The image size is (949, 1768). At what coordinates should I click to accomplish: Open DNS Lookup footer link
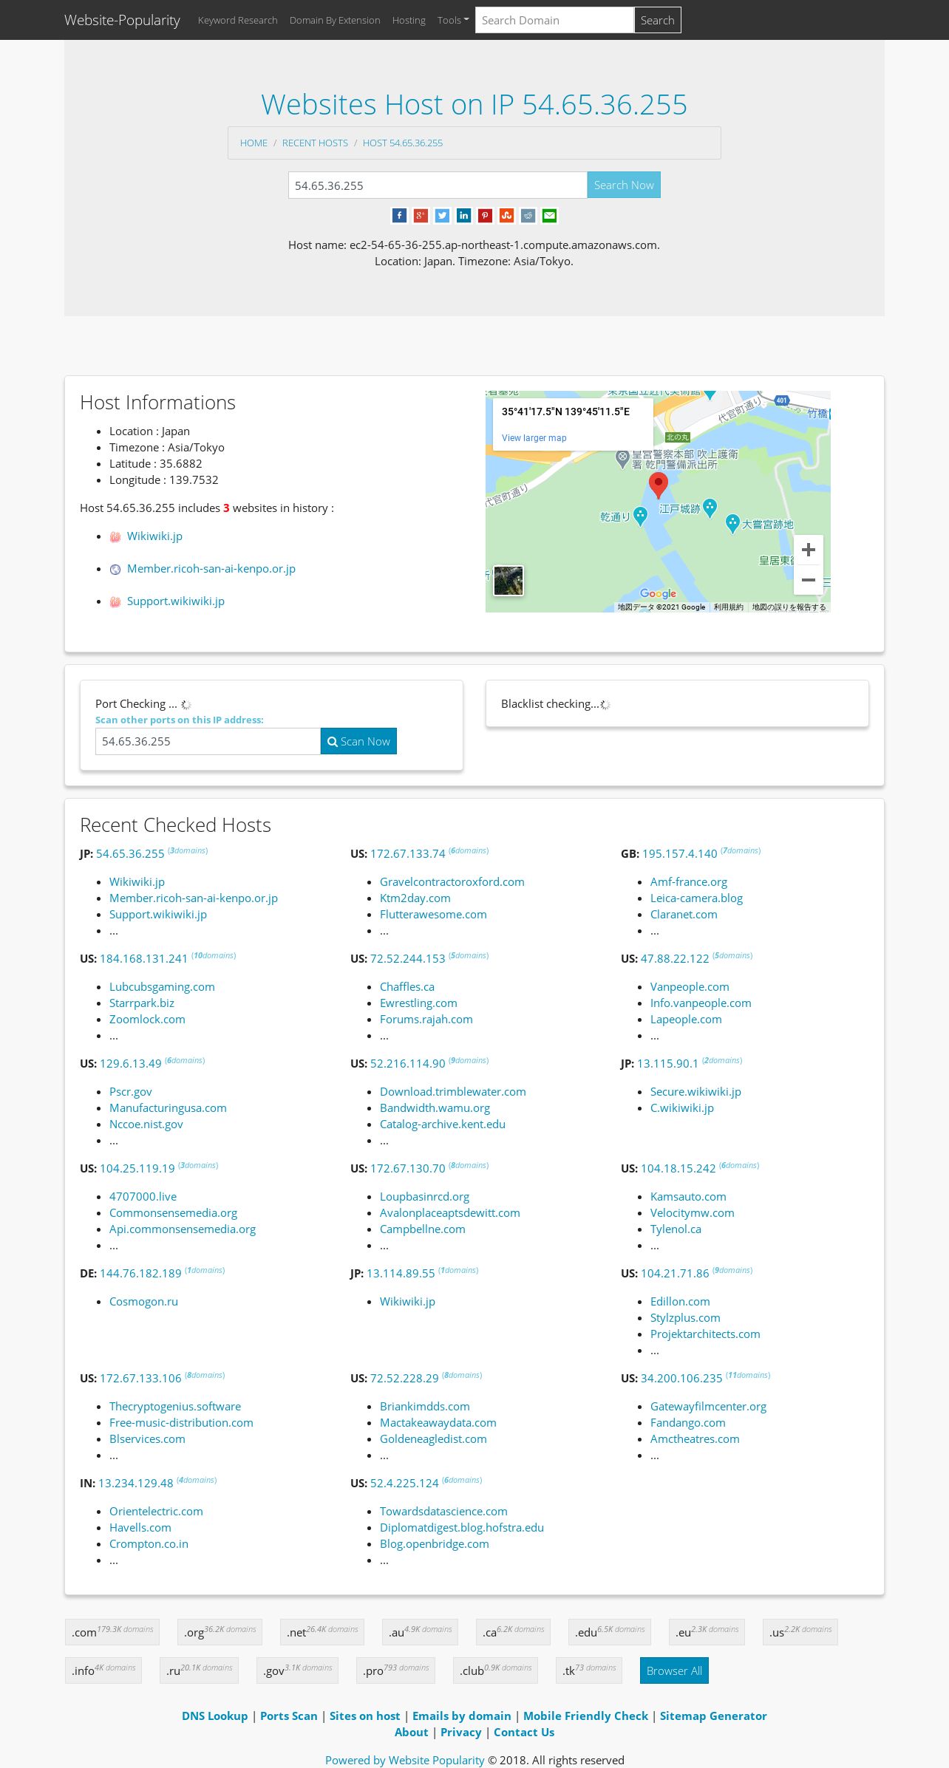215,1716
